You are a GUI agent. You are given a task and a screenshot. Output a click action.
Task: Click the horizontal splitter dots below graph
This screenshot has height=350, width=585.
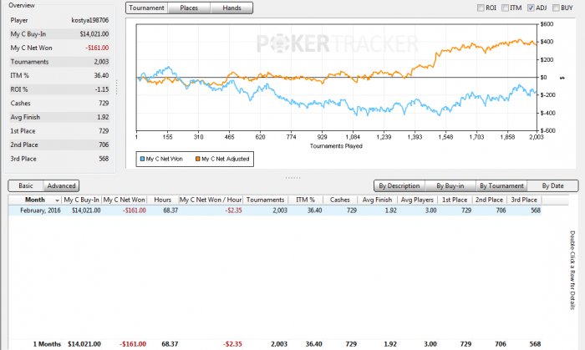(x=292, y=178)
